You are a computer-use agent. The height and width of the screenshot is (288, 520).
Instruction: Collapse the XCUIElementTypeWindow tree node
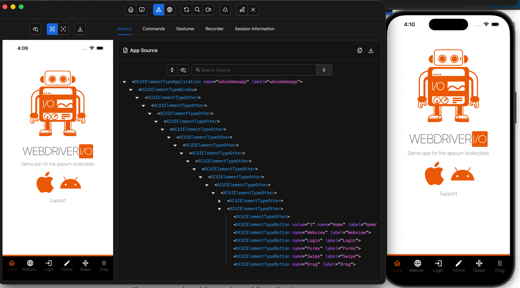pyautogui.click(x=131, y=90)
